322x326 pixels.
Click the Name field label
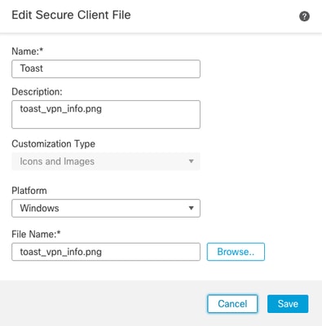[x=28, y=51]
